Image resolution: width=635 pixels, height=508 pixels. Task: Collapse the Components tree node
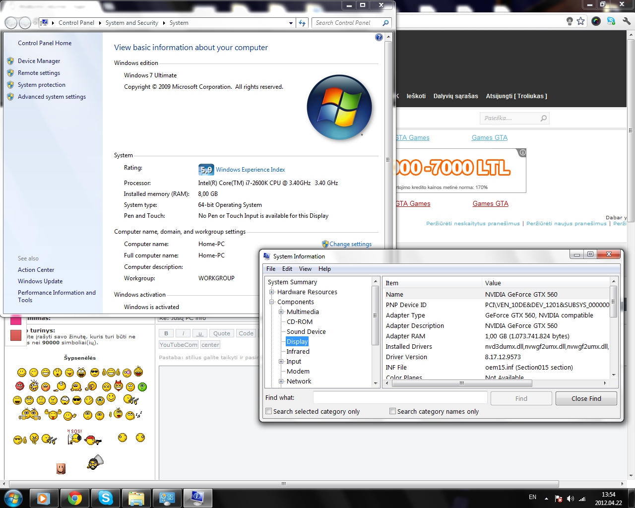pos(272,302)
